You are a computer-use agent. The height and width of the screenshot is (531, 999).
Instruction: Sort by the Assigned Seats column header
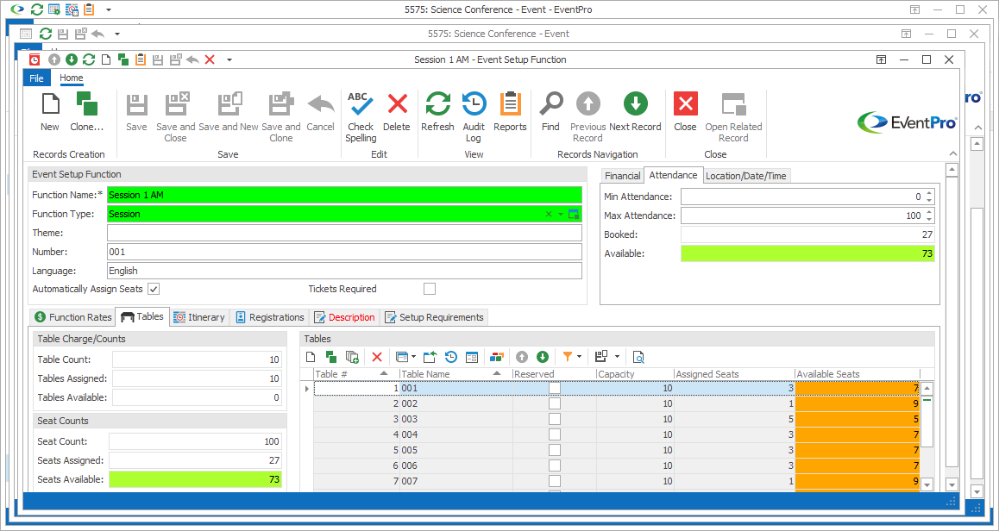coord(735,374)
